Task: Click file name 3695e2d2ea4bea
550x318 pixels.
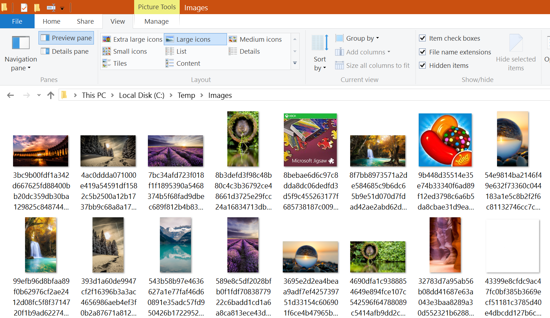Action: (311, 297)
